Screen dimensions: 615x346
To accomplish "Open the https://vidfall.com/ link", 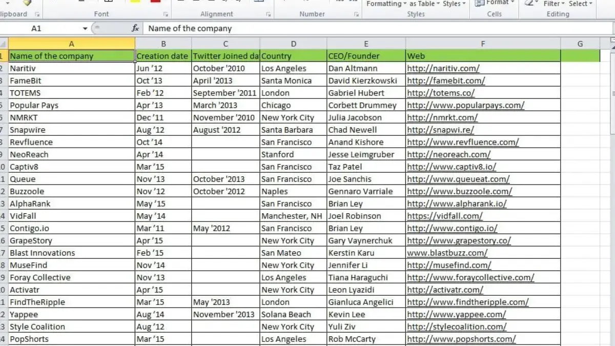I will click(x=445, y=216).
